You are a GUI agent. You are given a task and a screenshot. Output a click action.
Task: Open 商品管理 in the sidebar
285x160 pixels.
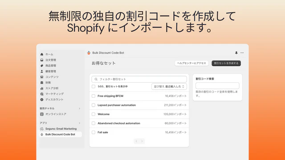[x=51, y=65]
